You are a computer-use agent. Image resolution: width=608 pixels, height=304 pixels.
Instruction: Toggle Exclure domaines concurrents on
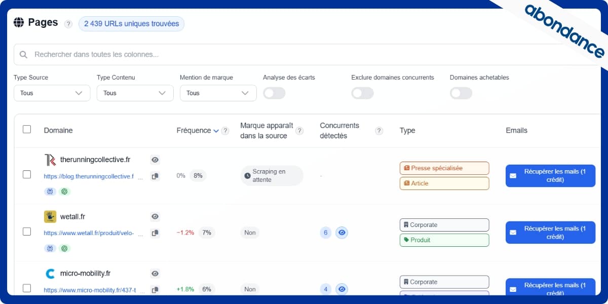tap(362, 93)
